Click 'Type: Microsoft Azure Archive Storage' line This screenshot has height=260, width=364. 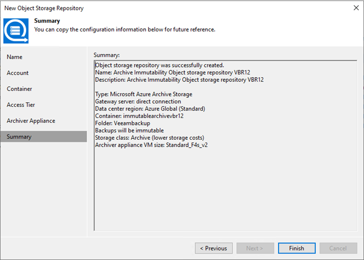coord(144,94)
